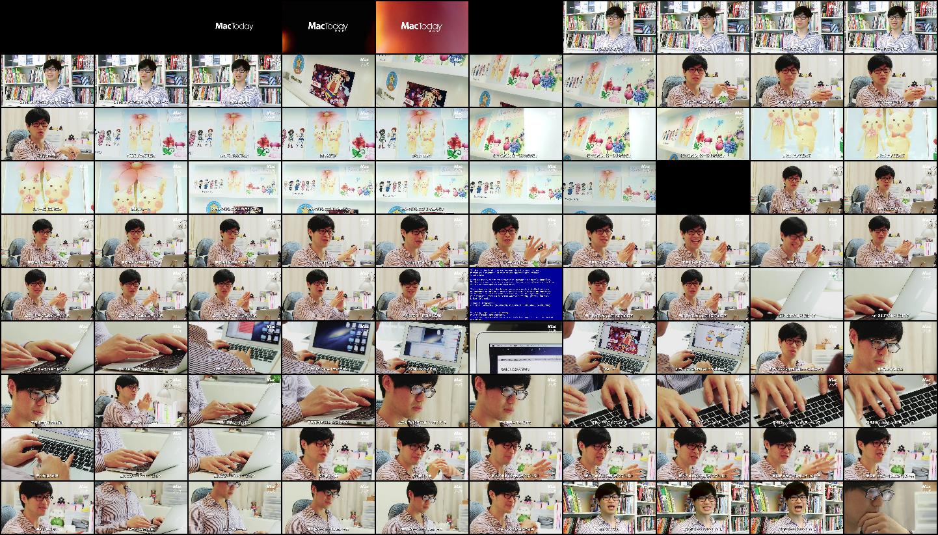Open the close-up of a dialog on laptop screen
The width and height of the screenshot is (938, 535).
coord(516,348)
